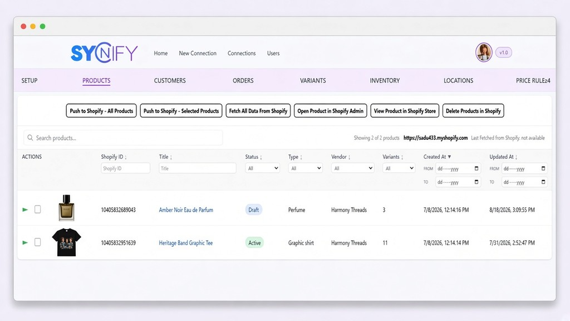Screen dimensions: 570x321
Task: Click the Shopify ID filter field
Action: point(125,168)
